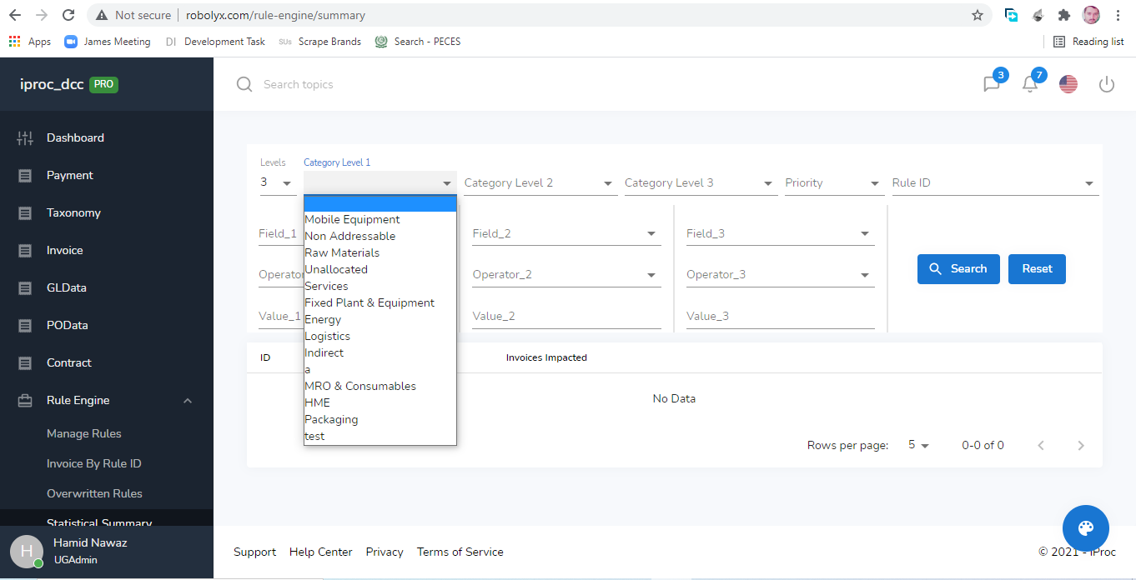Click the site security warning icon
Screen dimensions: 1136x580
102,15
